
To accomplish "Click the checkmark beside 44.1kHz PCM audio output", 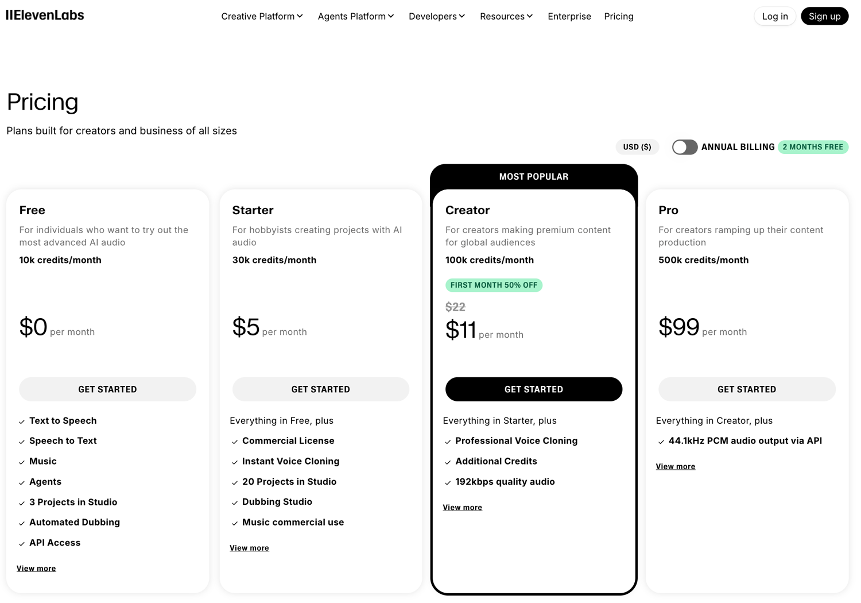I will point(661,441).
